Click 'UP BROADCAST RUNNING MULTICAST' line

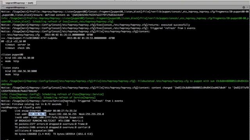(49, 121)
